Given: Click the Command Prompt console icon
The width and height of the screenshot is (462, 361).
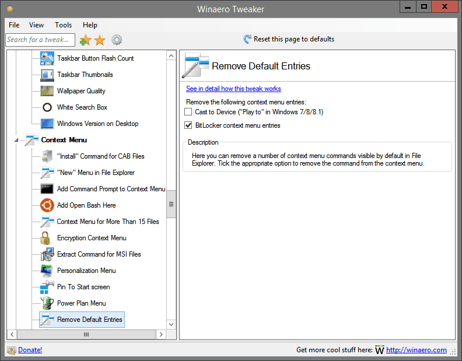Looking at the screenshot, I should click(47, 189).
